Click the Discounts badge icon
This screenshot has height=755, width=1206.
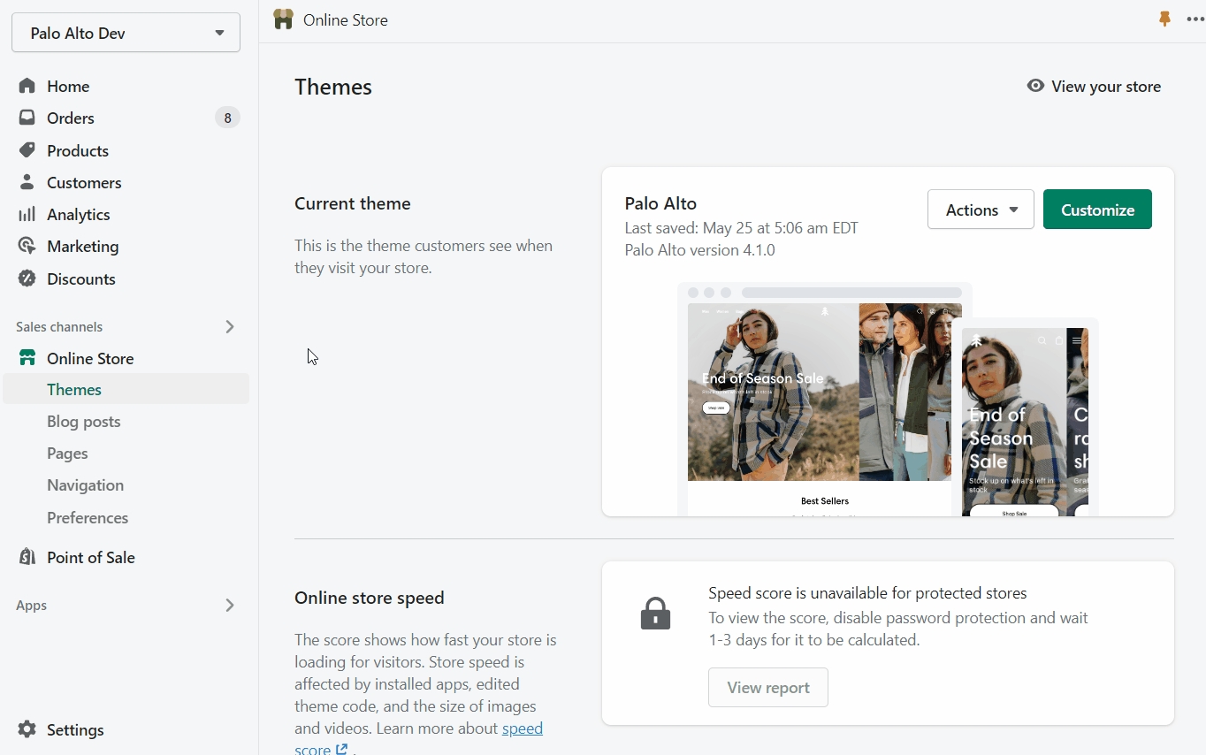click(27, 278)
